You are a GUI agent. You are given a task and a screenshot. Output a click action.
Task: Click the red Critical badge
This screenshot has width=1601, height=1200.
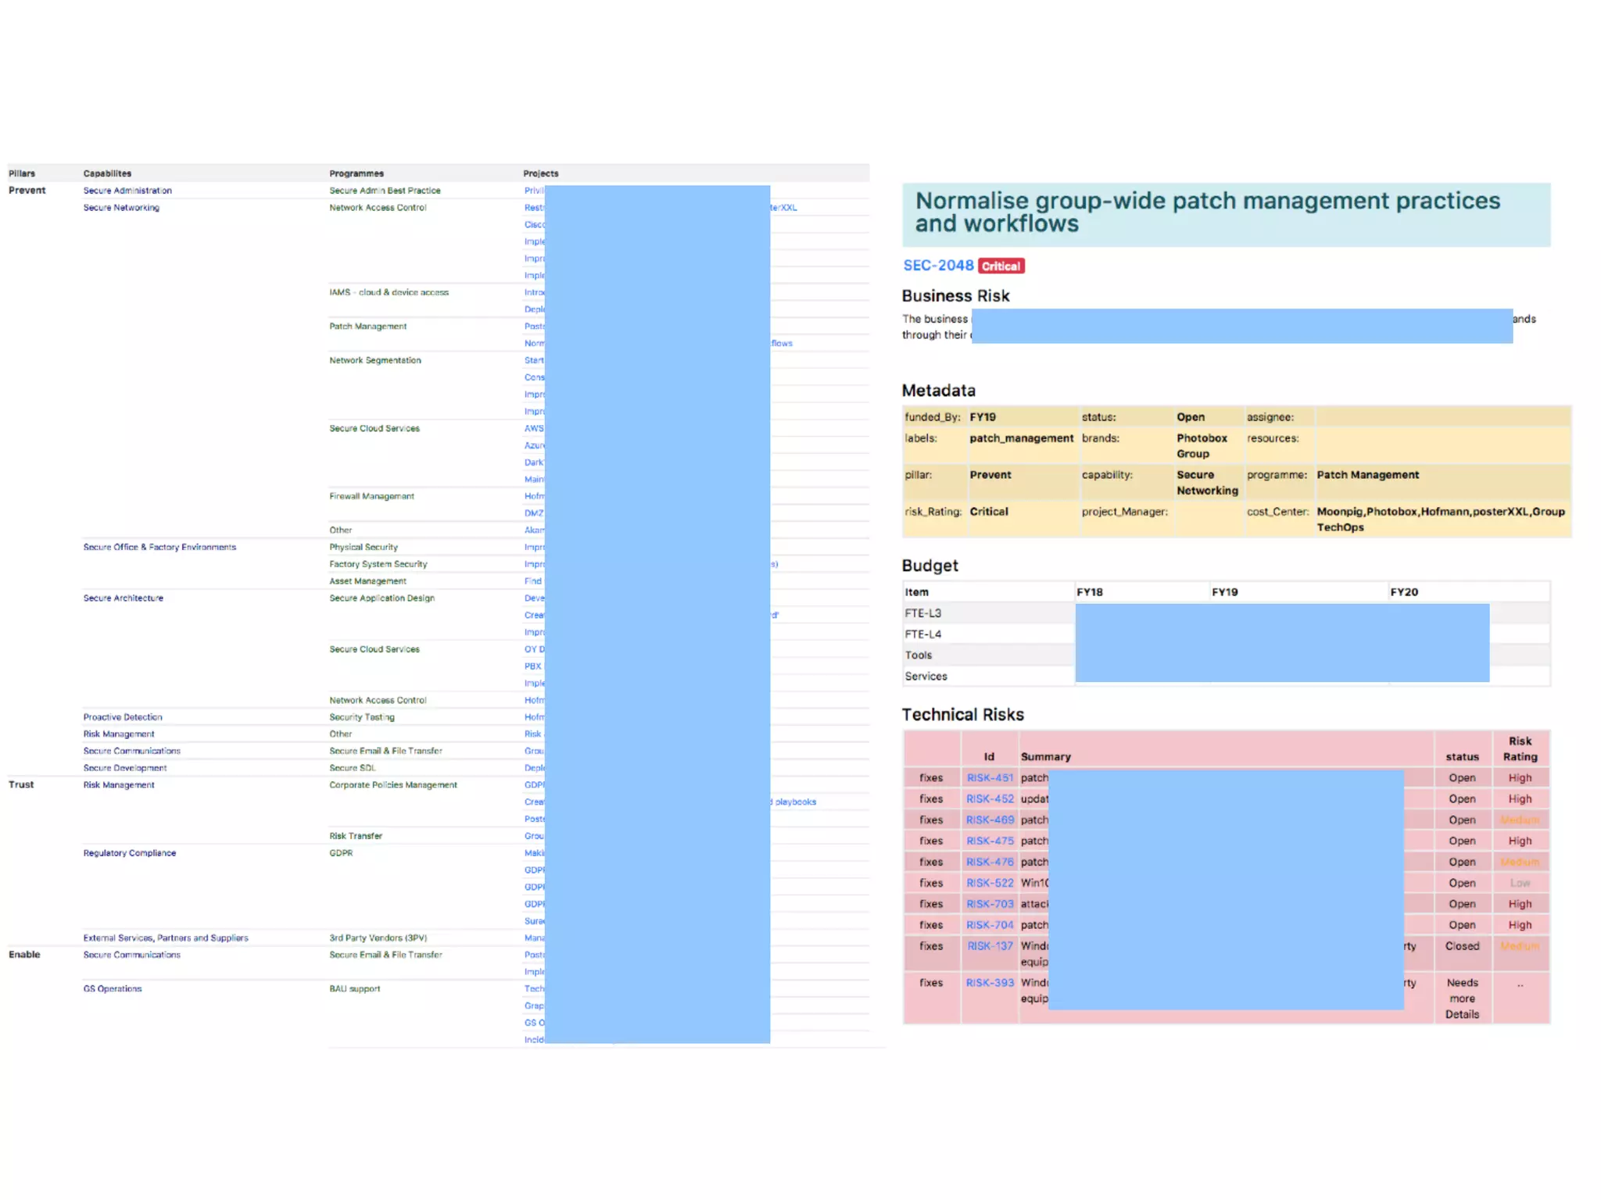tap(1001, 266)
